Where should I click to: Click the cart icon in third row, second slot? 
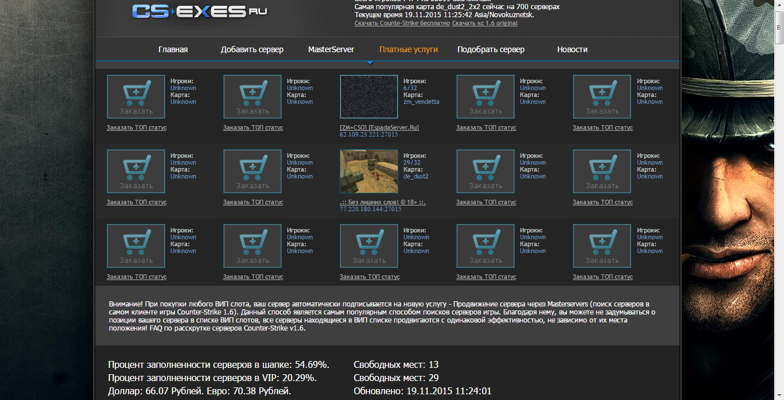coord(253,246)
